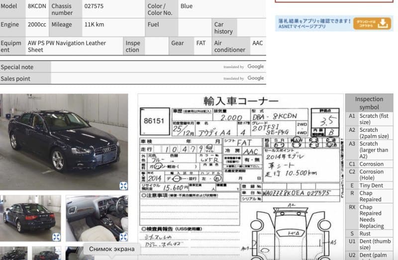
Task: Select chassis number value 027575
Action: (x=94, y=6)
